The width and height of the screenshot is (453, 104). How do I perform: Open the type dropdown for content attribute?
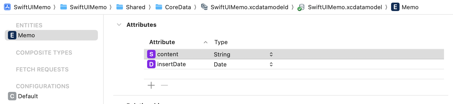[x=271, y=54]
